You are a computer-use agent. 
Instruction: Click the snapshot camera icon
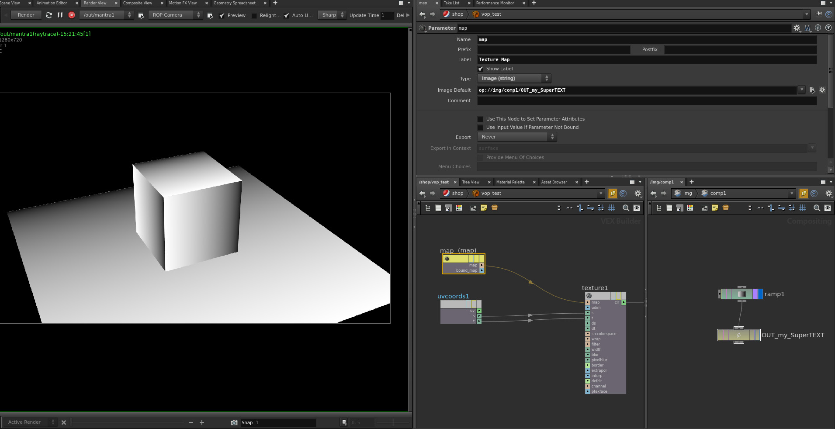pos(234,422)
